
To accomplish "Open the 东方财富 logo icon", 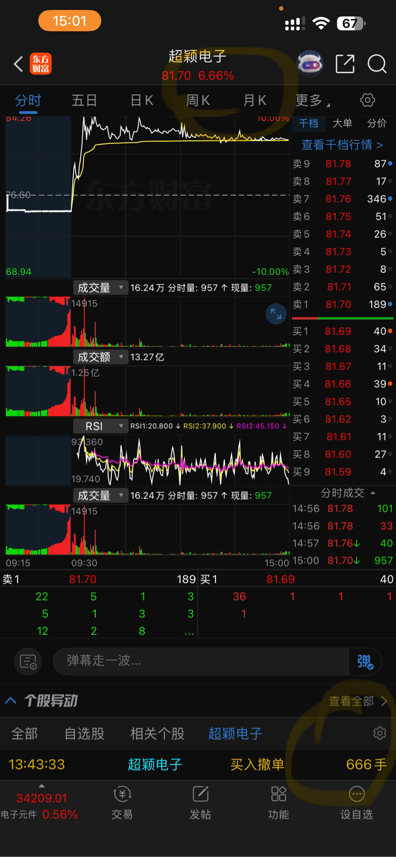I will click(x=40, y=64).
